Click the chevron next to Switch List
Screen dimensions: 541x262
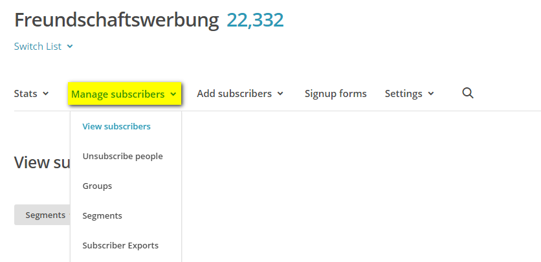click(70, 47)
